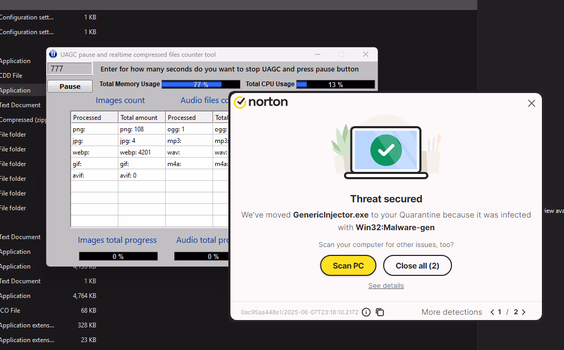Click the 'ogg: 1' cell
Viewport: 564px width, 350px height.
point(189,129)
